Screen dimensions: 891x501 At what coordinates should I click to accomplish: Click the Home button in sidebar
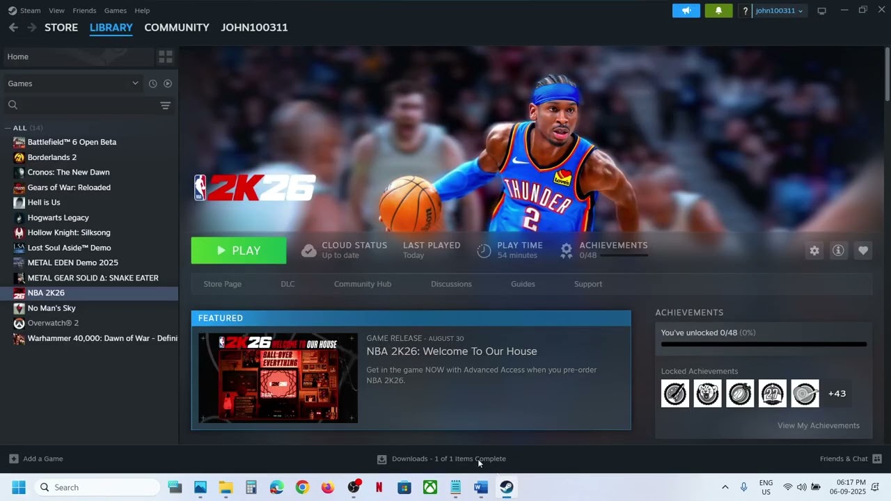point(77,56)
